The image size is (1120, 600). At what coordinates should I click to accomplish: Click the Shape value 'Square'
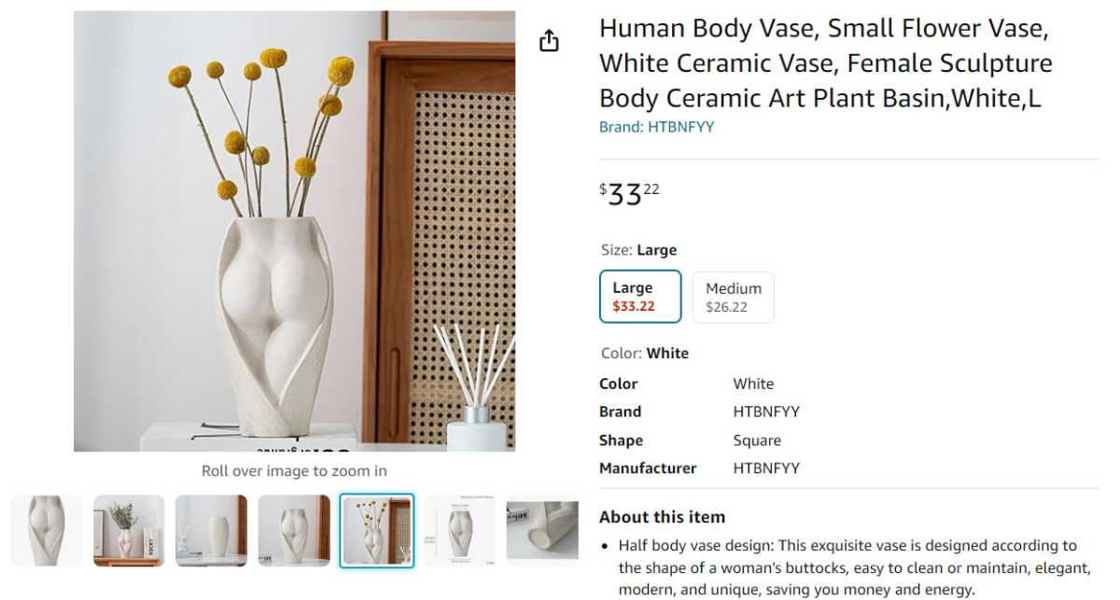[757, 440]
